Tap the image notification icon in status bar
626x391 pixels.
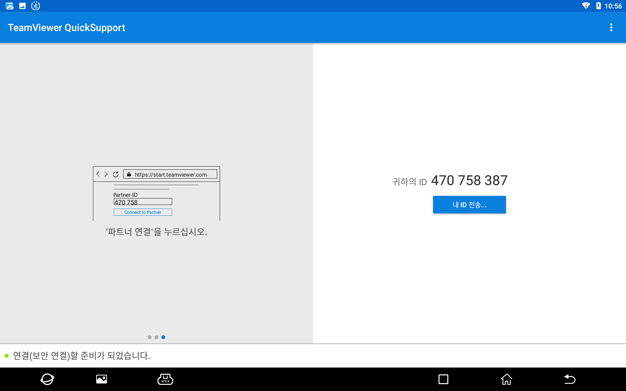[22, 6]
